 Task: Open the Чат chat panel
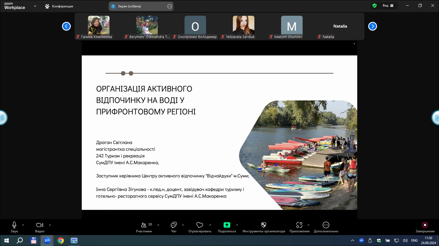click(x=174, y=225)
